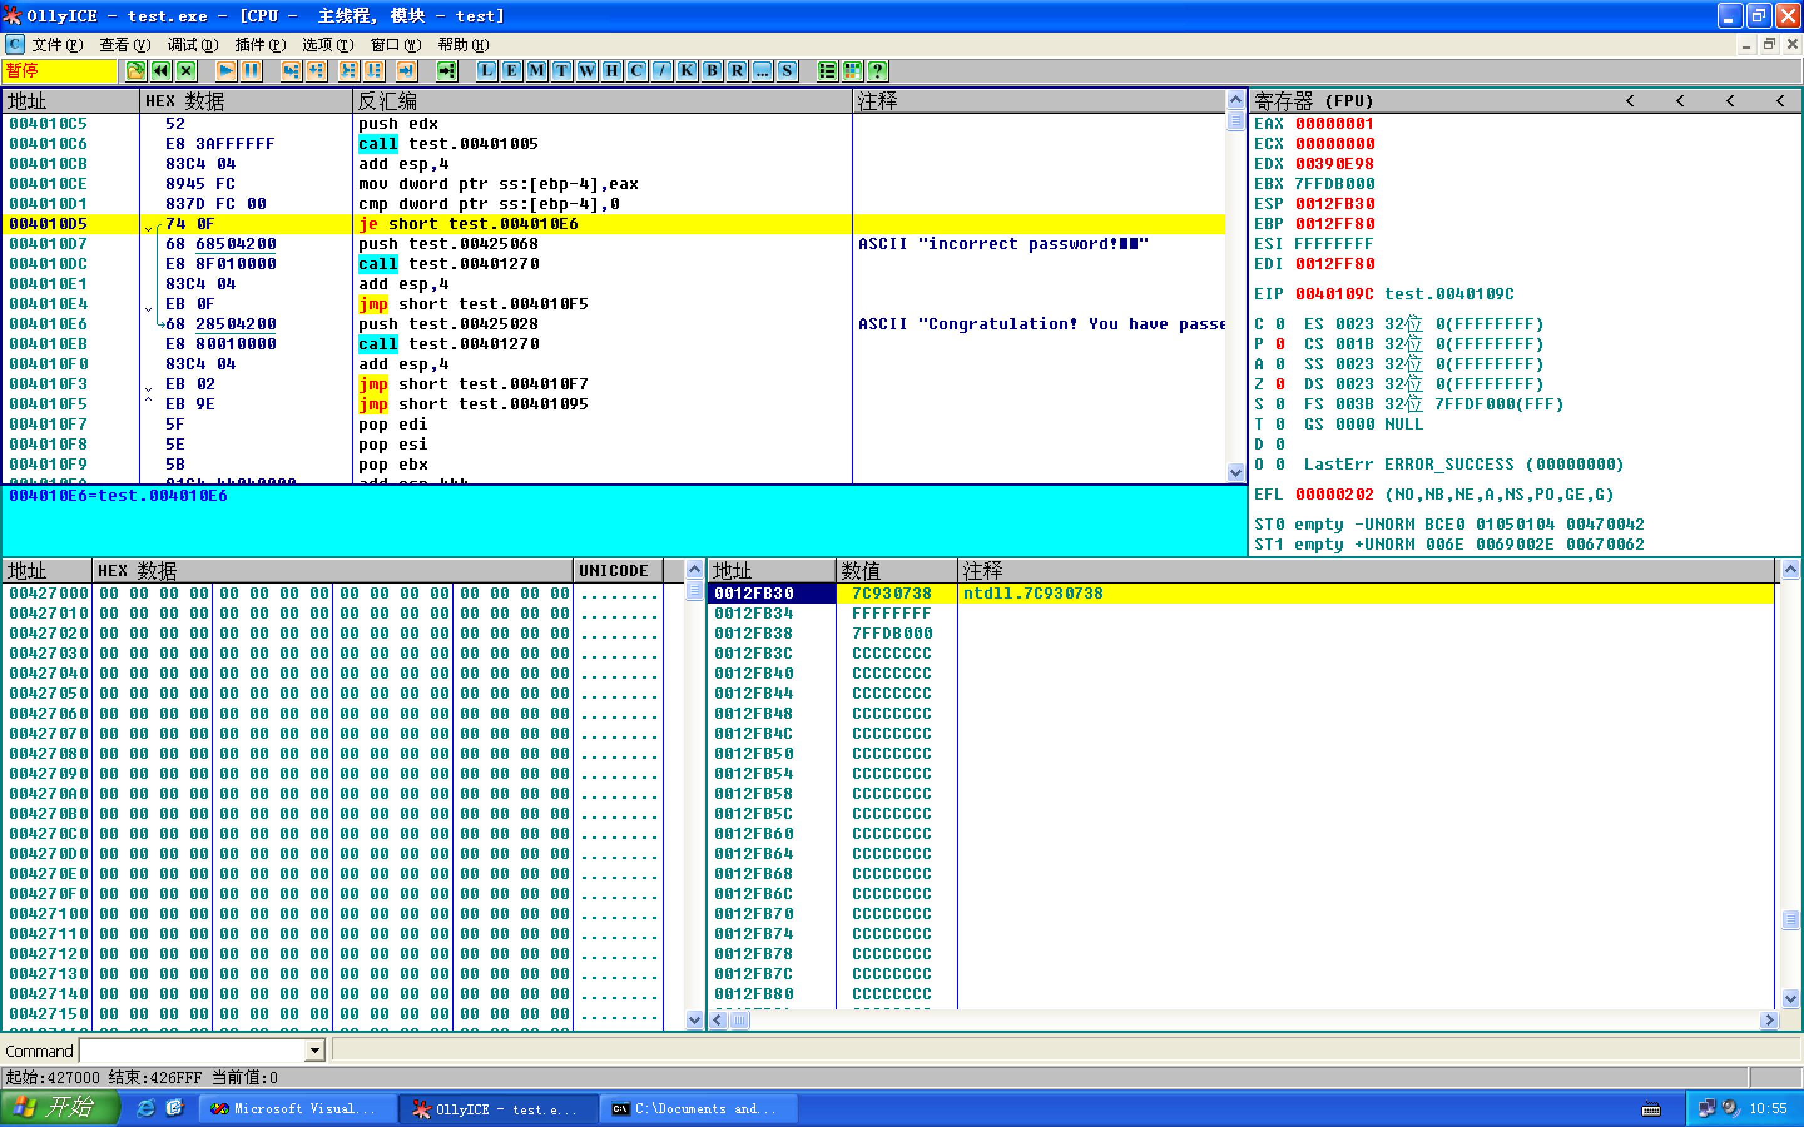
Task: Click the Pause execution toolbar icon
Action: pos(251,71)
